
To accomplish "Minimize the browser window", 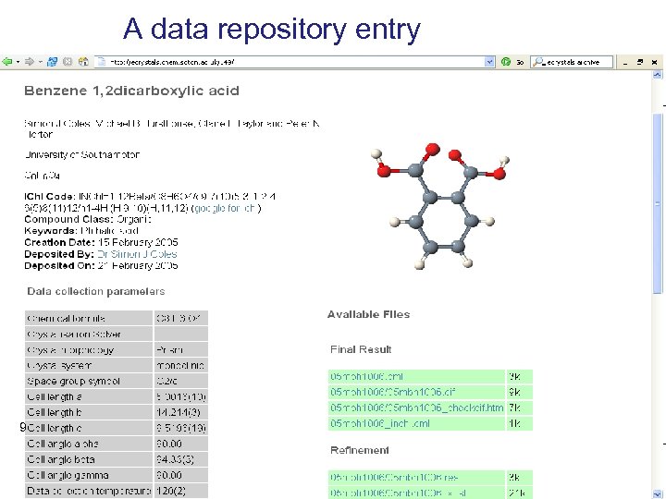I will click(x=625, y=63).
